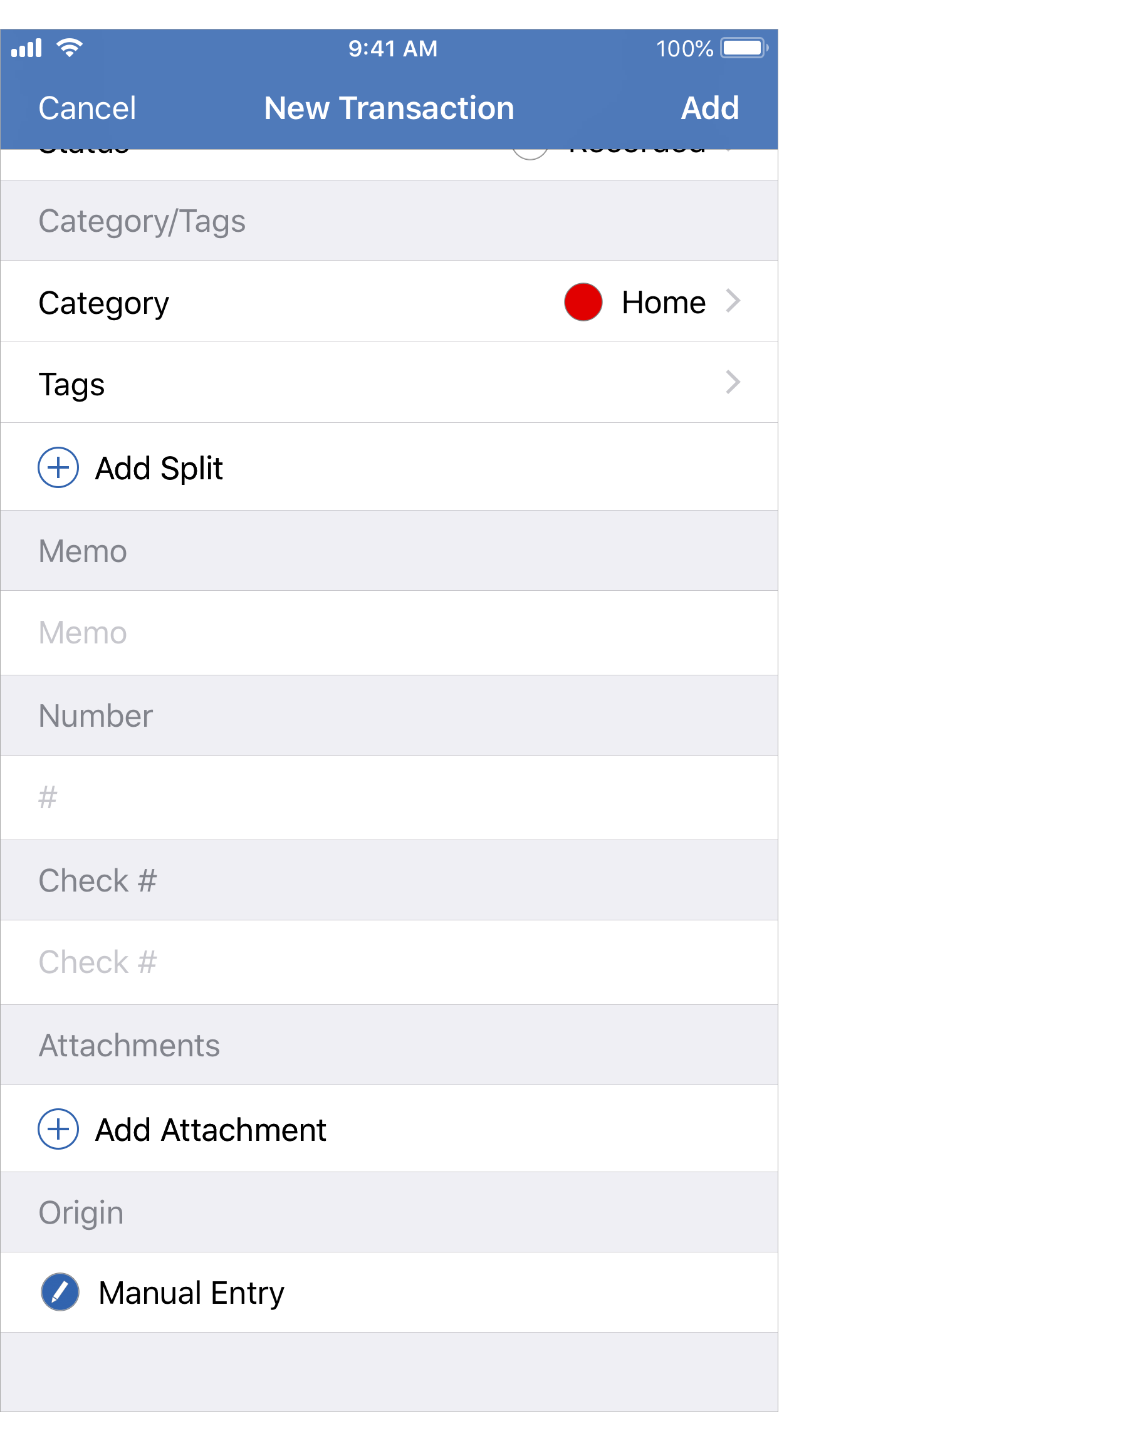Viewport: 1128px width, 1441px height.
Task: Tap the Origin section header
Action: (x=80, y=1212)
